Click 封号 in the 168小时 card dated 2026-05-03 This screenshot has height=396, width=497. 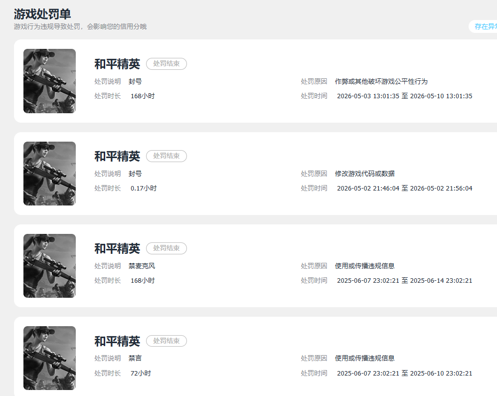point(135,81)
